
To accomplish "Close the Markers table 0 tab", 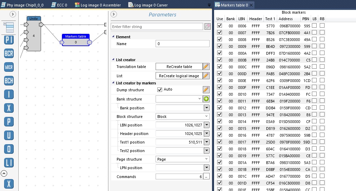I will tap(251, 5).
